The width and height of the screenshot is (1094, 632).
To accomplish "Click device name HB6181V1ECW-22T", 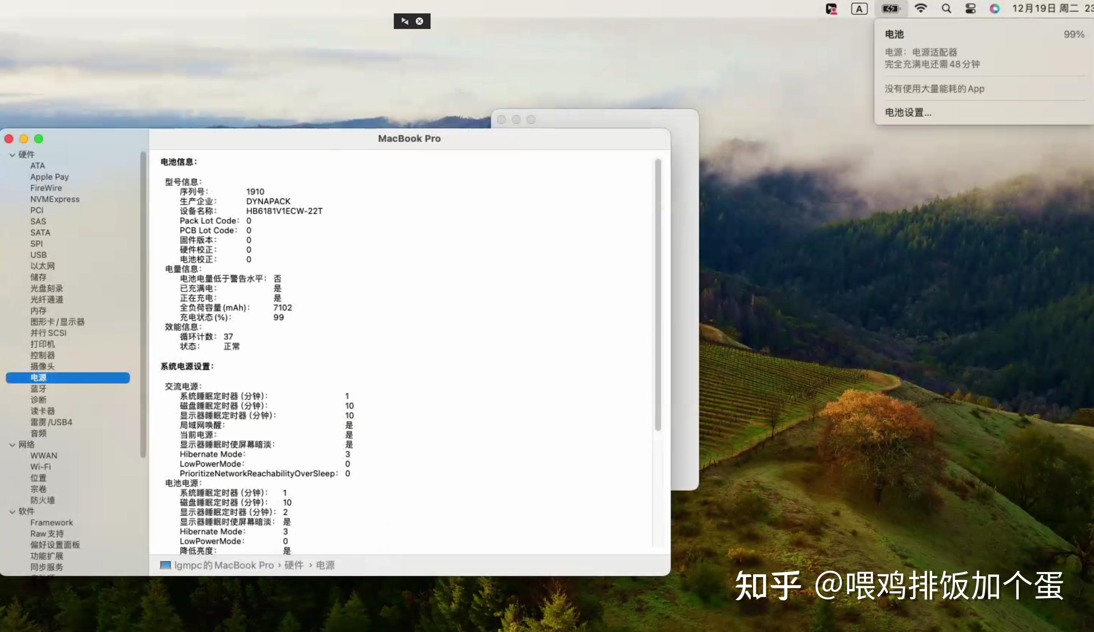I will [284, 211].
